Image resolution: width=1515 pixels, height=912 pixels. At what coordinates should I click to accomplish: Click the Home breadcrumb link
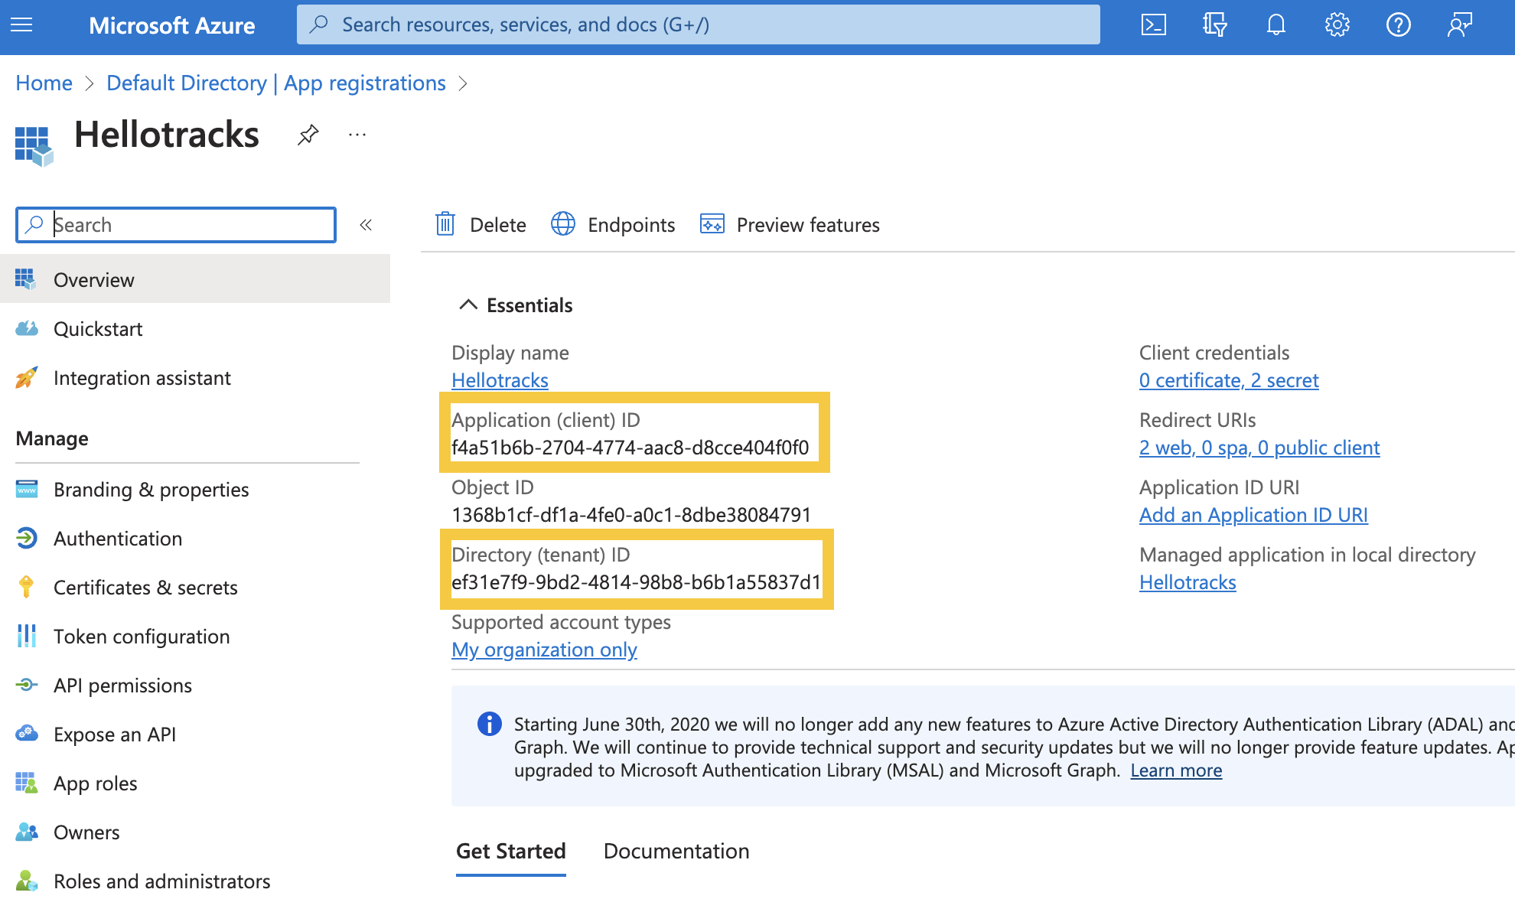(x=44, y=83)
